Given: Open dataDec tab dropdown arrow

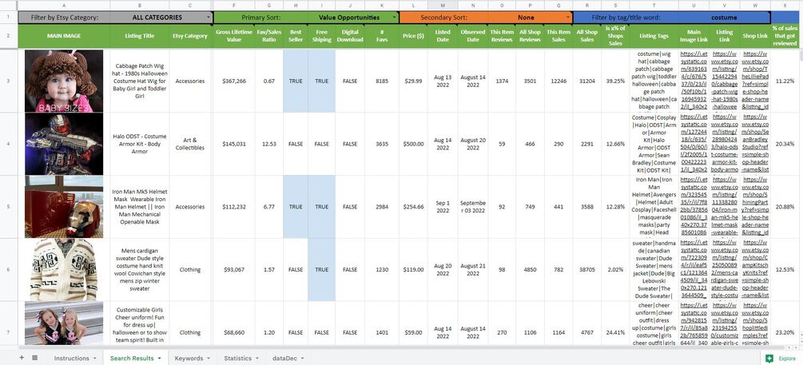Looking at the screenshot, I should pos(302,359).
